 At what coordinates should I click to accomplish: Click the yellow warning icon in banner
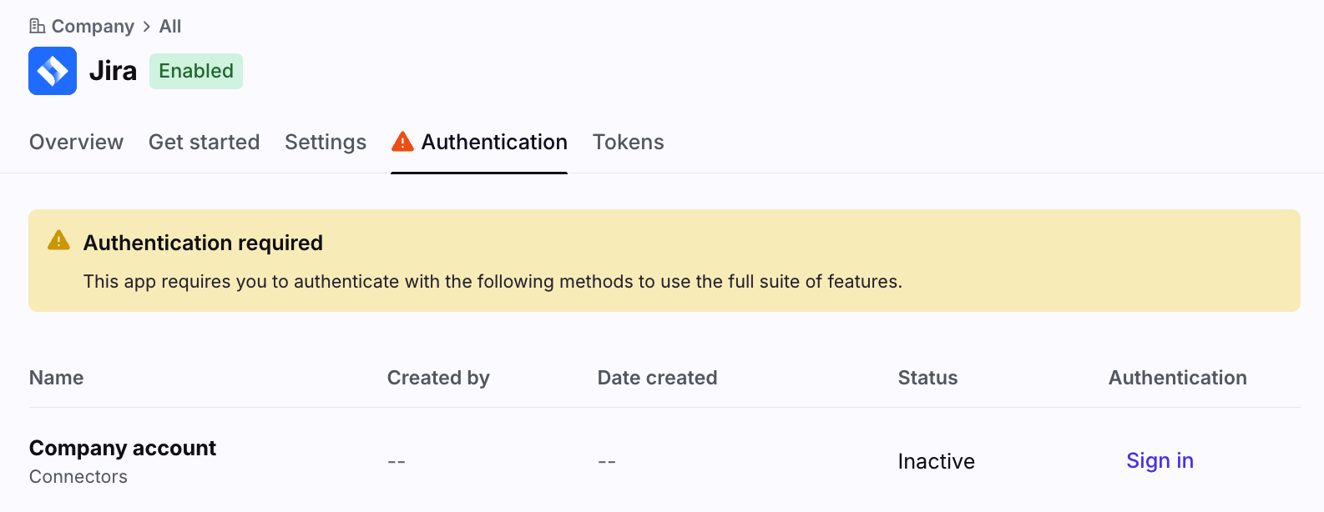click(x=58, y=241)
